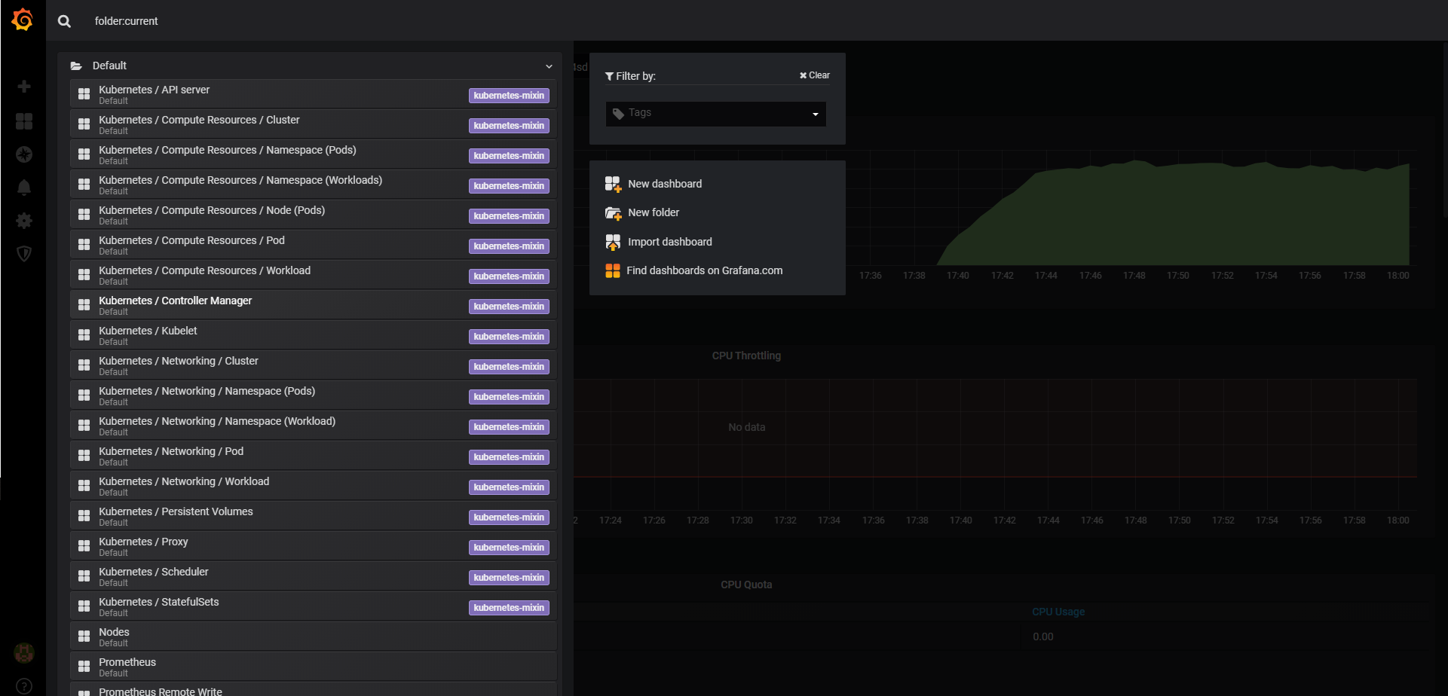Screen dimensions: 1448x696
Task: Click dashboard icon beside Prometheus
Action: (x=84, y=667)
